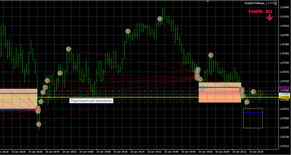Select trade marker near 1.07250 price low

(x=38, y=124)
